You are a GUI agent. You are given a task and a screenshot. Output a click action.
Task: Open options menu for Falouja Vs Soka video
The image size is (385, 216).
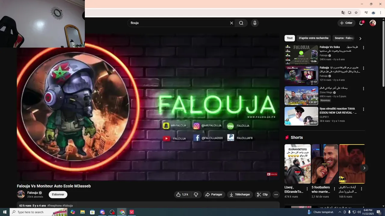coord(363,48)
